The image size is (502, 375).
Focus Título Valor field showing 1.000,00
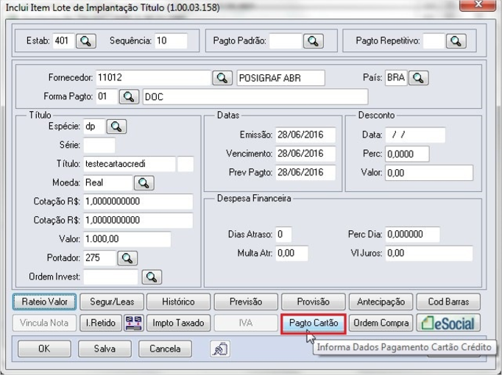click(x=127, y=239)
